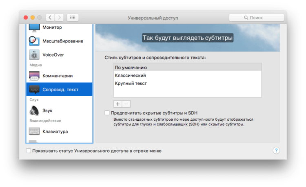
Task: Click the Звук speaker icon
Action: (x=34, y=110)
